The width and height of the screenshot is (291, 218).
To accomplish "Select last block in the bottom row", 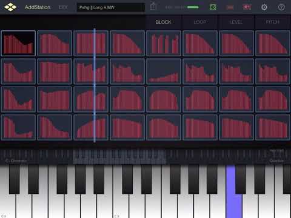I will pos(273,127).
